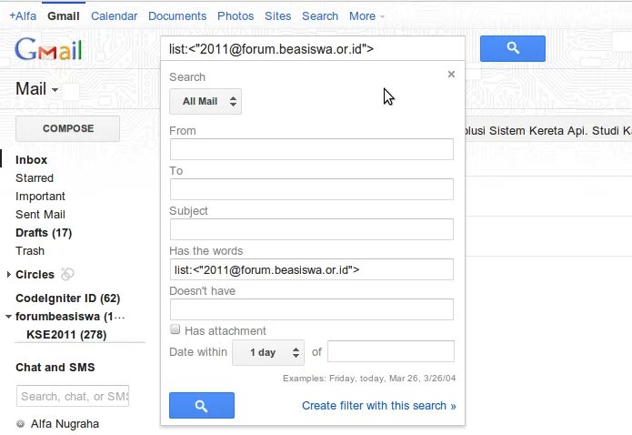Open Search from top navigation
The height and width of the screenshot is (435, 632).
(320, 16)
